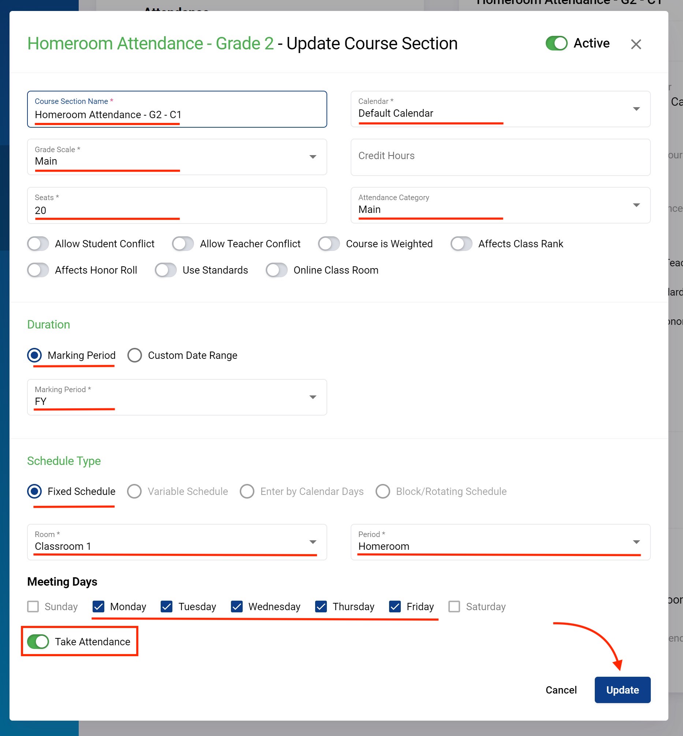
Task: Enable Allow Teacher Conflict toggle
Action: pyautogui.click(x=183, y=244)
